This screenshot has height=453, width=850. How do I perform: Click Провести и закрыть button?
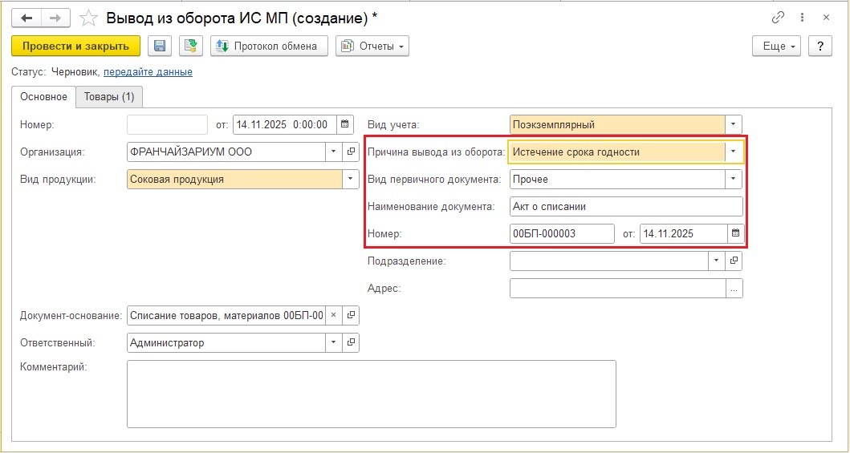[x=76, y=46]
